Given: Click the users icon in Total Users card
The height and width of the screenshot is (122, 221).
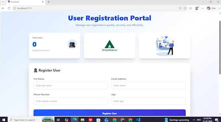Looking at the screenshot, I should point(72,44).
